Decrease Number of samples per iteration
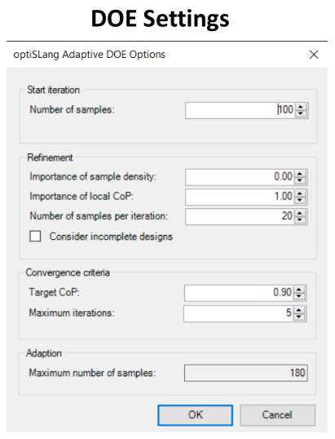 [x=300, y=219]
